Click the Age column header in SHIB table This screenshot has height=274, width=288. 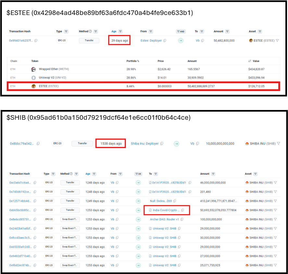pos(88,174)
